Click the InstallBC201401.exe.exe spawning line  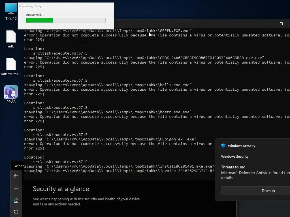(x=119, y=166)
